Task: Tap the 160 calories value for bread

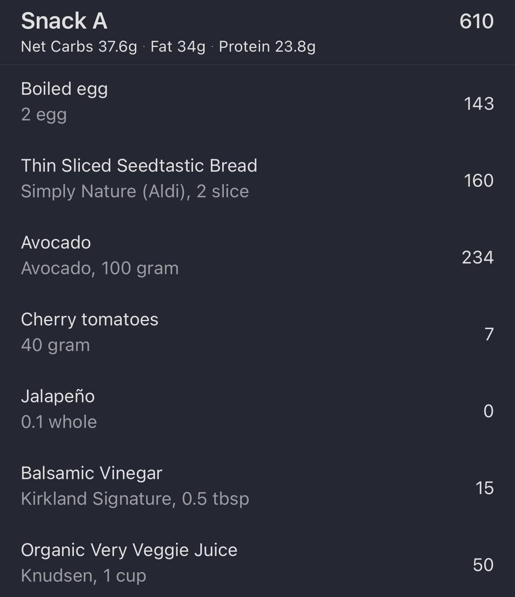Action: point(478,180)
